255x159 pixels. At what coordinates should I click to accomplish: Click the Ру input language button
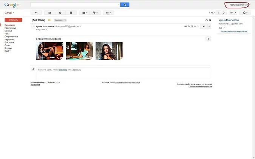point(232,13)
